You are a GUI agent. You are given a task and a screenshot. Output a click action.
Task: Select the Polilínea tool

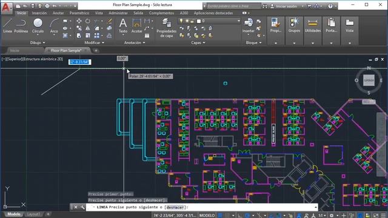[x=21, y=25]
